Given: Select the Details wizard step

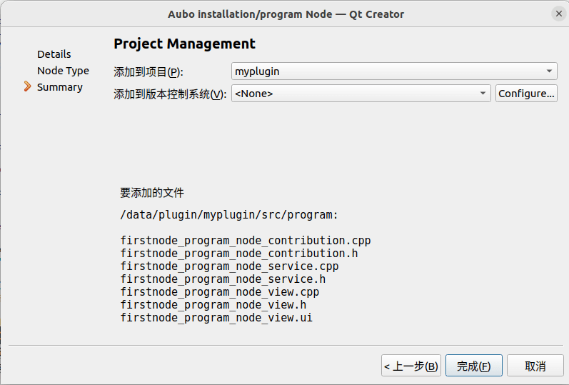Looking at the screenshot, I should (54, 54).
